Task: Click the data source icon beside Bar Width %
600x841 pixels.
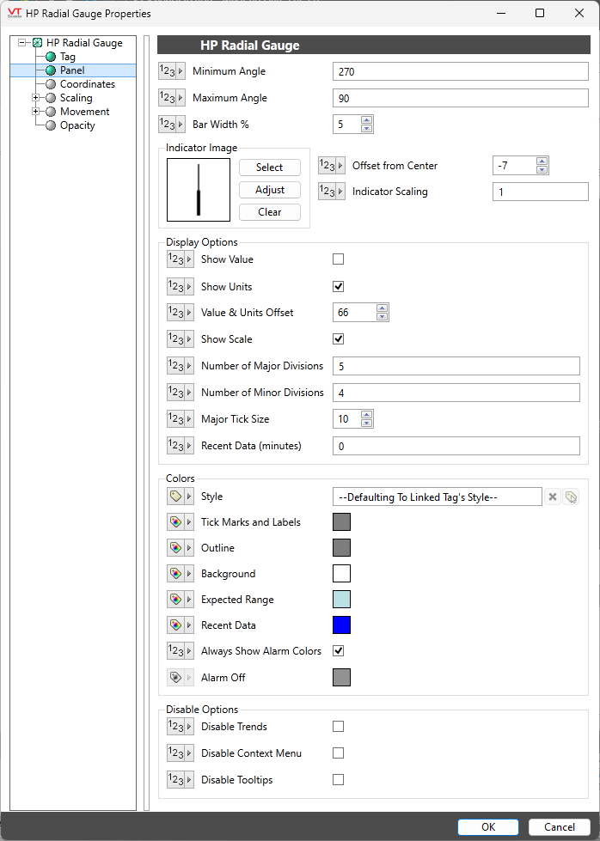Action: coord(171,125)
